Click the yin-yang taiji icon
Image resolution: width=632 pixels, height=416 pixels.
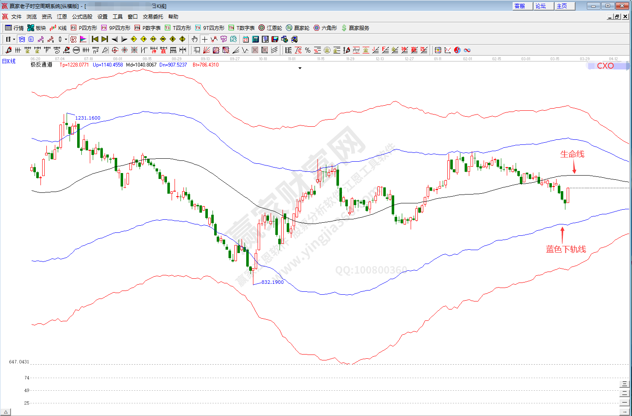pyautogui.click(x=457, y=50)
